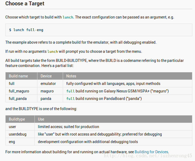The image size is (195, 161).
Task: Click the blog.csdn.net watermark URL
Action: [148, 156]
